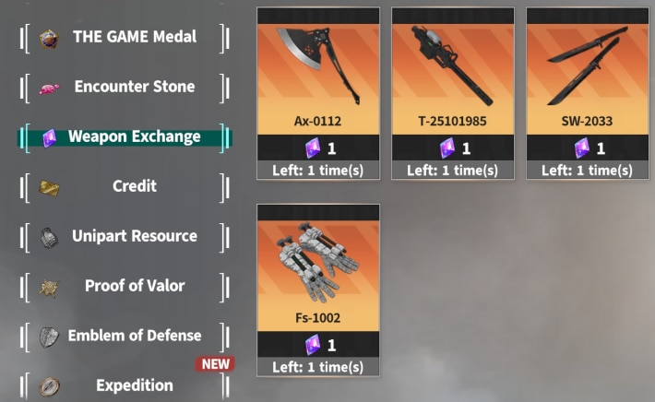Click the Expedition compass icon
655x402 pixels.
[49, 386]
